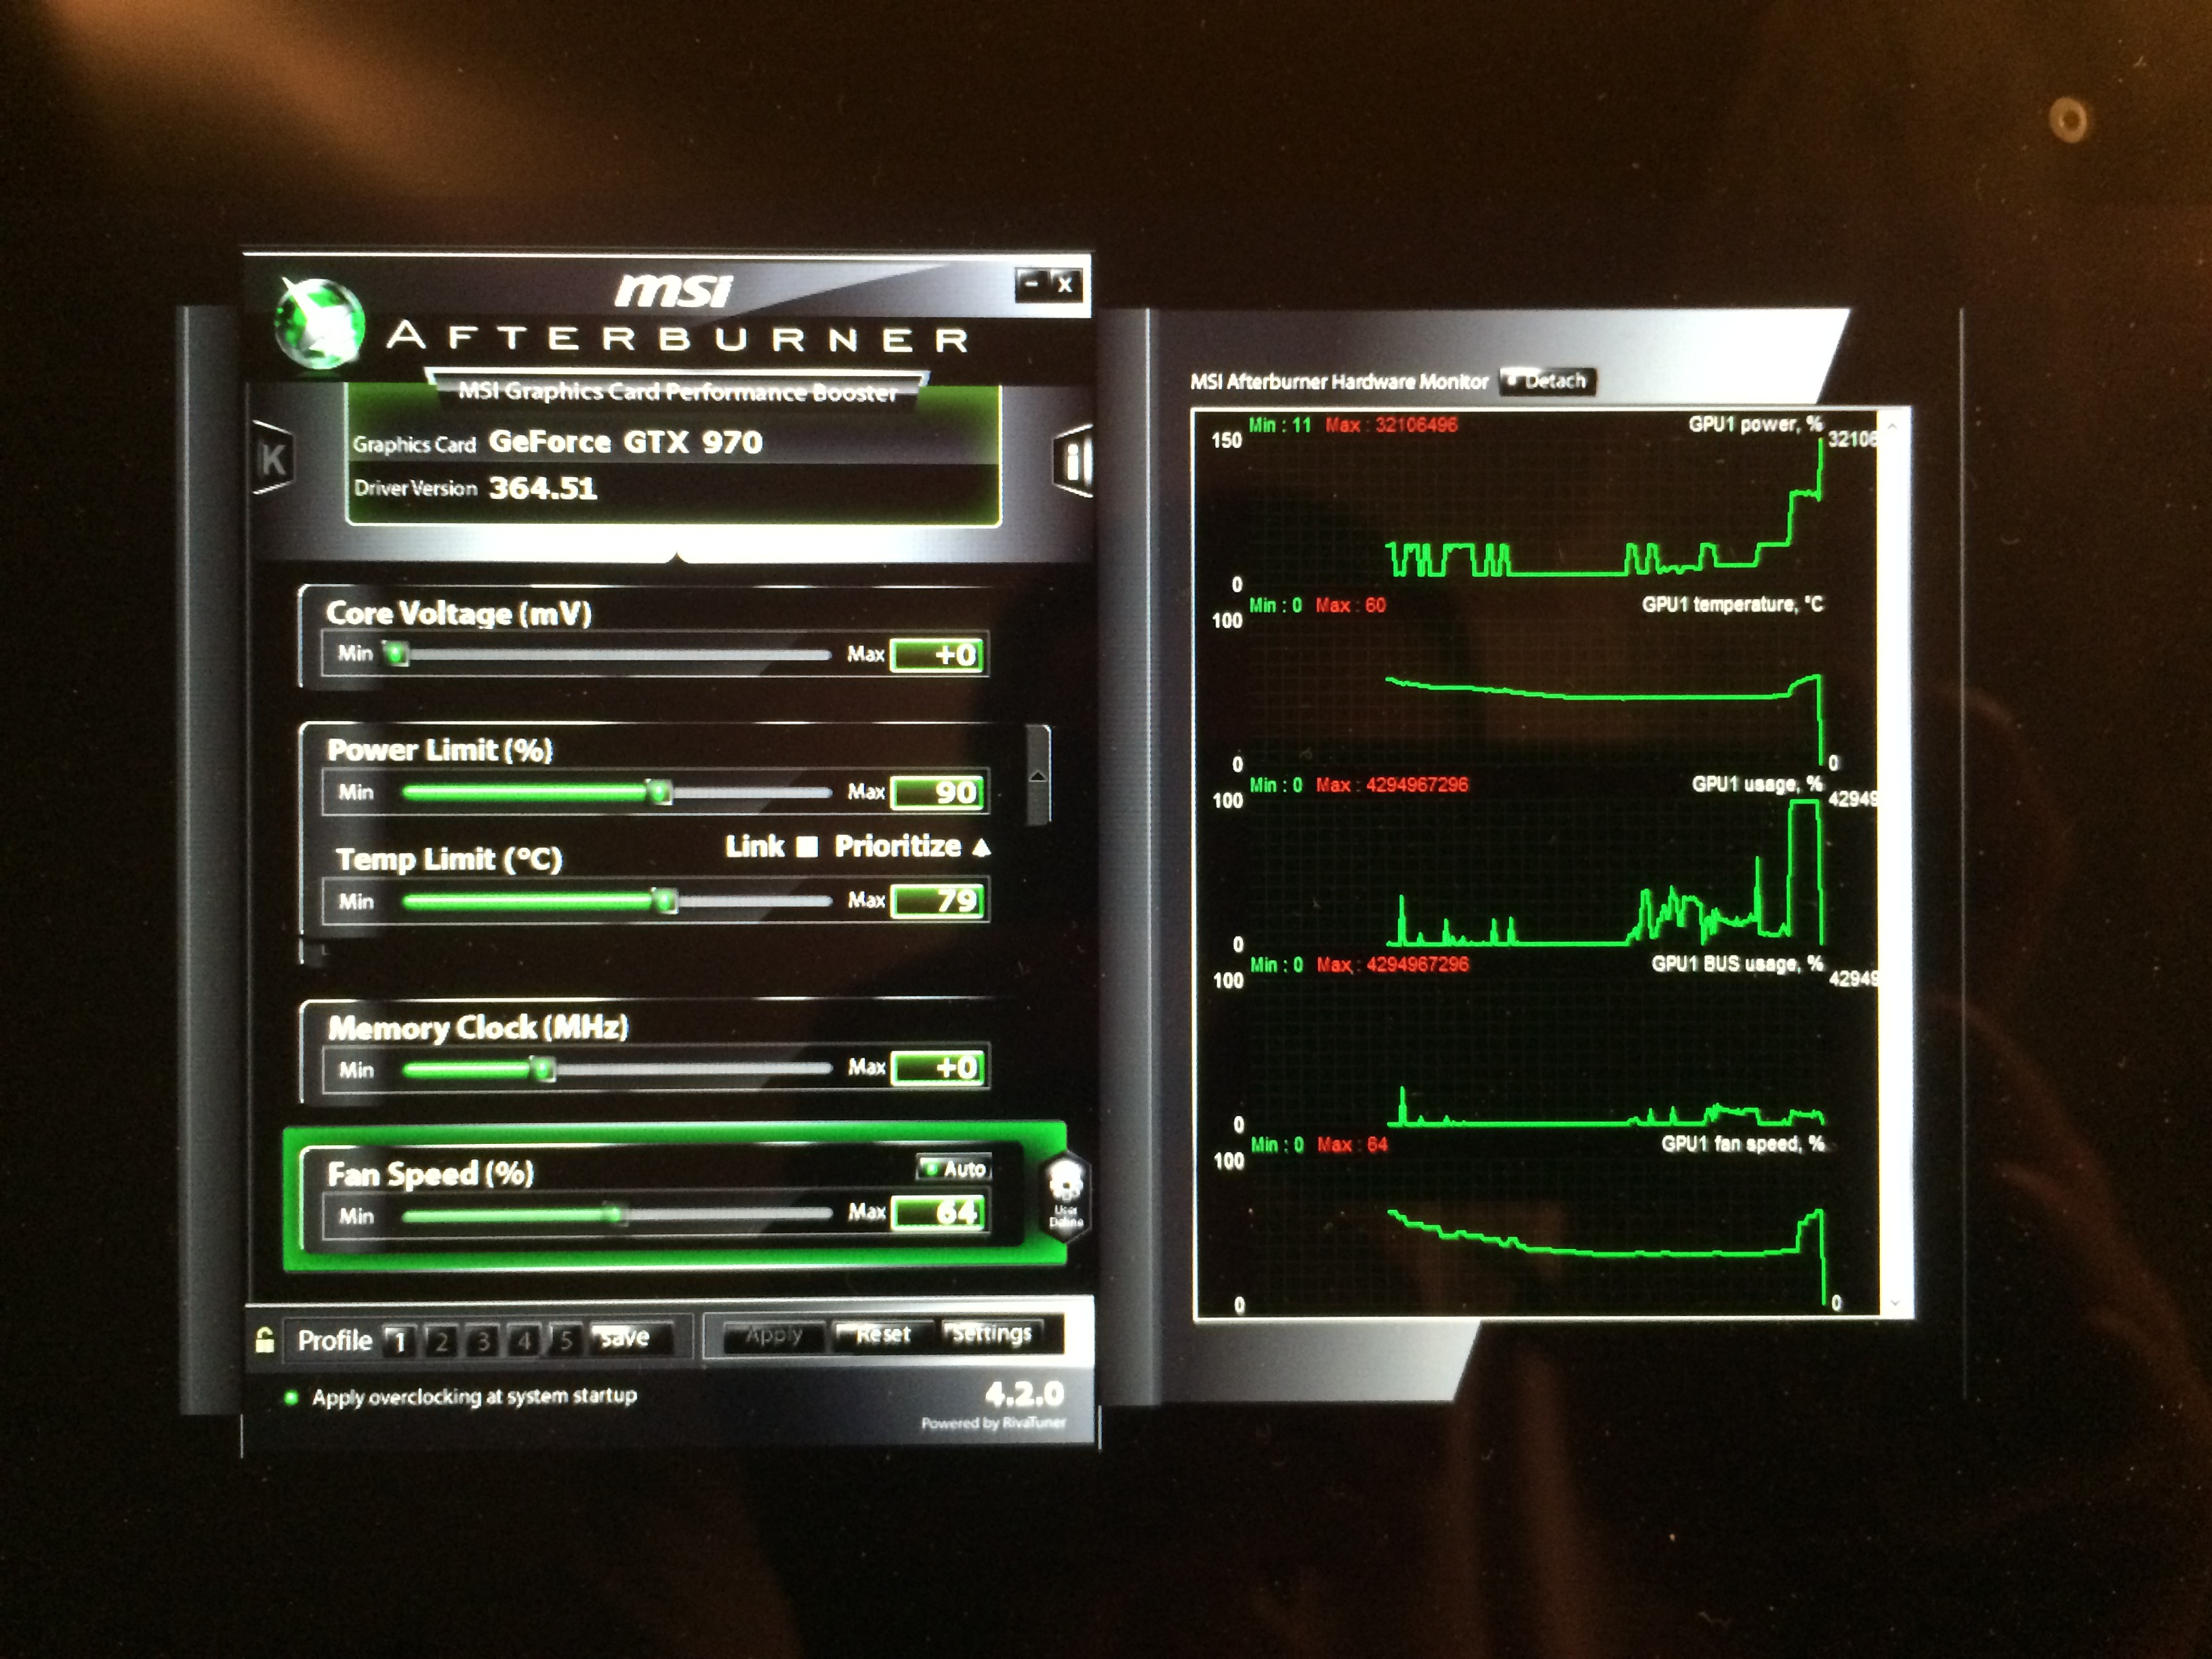Detach the Hardware Monitor
Image resolution: width=2212 pixels, height=1659 pixels.
point(1548,380)
